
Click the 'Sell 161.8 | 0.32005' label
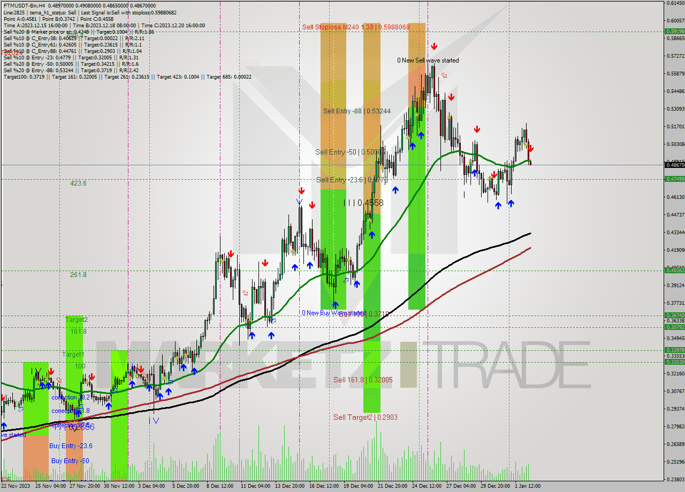click(363, 380)
